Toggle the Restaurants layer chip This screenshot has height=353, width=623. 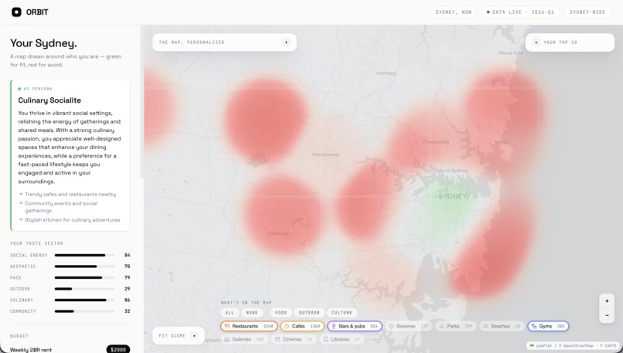[249, 326]
